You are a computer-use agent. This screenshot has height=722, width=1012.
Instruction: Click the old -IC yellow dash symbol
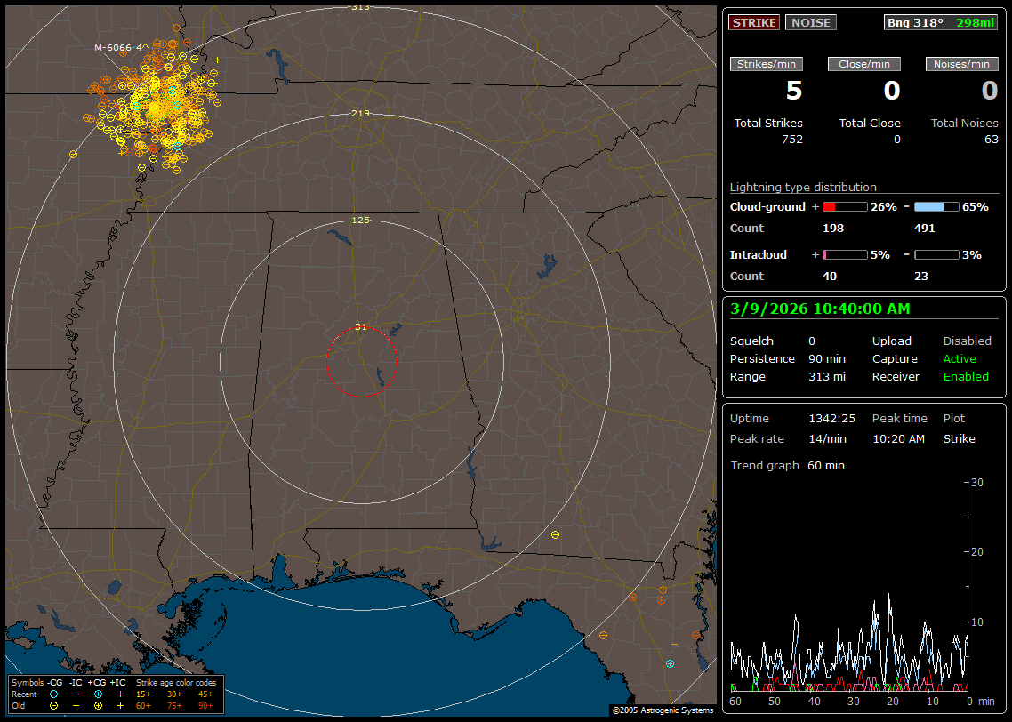(x=76, y=705)
